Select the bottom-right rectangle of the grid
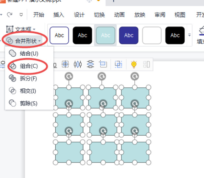 135,152
